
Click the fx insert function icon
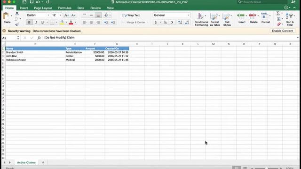39,38
